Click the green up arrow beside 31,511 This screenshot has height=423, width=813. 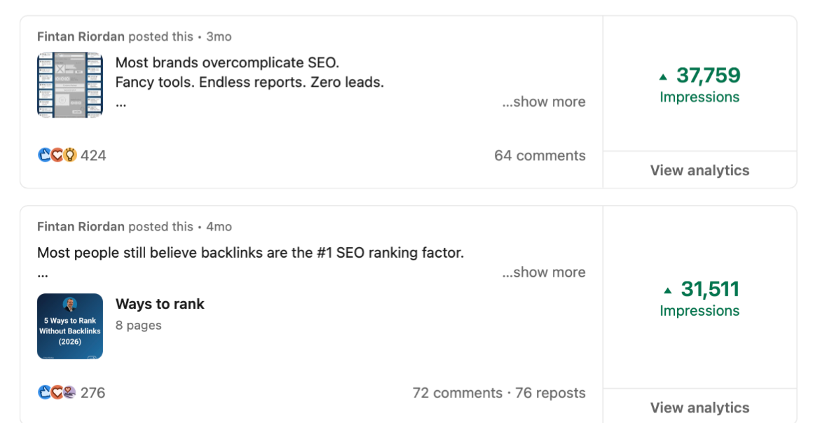coord(668,290)
